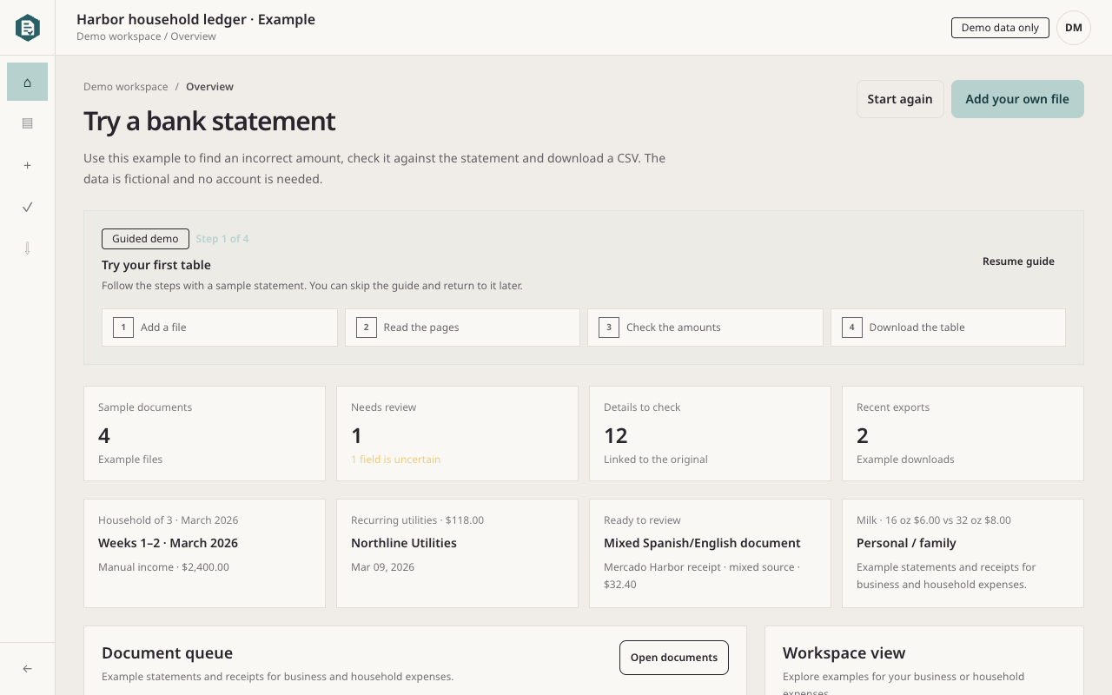Open the Weeks 1–2 · March 2026 card
The image size is (1112, 695).
[205, 553]
